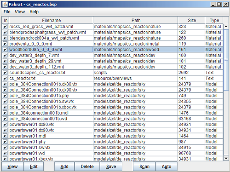Sort by the Filename column header
Image resolution: width=230 pixels, height=172 pixels.
click(51, 20)
